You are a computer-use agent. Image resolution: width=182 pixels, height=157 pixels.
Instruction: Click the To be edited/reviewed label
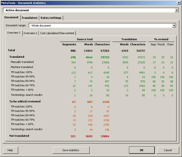pos(25,101)
